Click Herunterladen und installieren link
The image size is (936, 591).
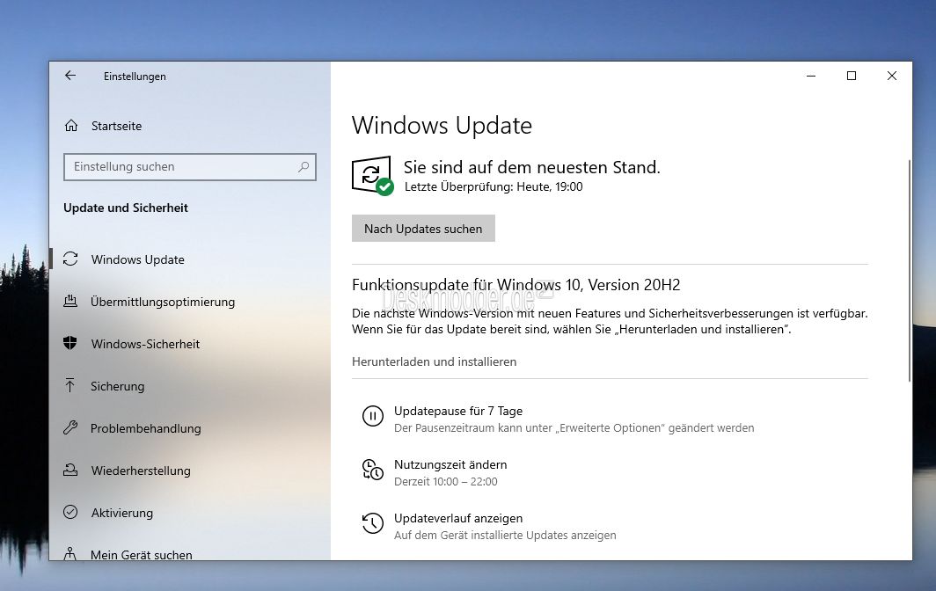pyautogui.click(x=434, y=361)
